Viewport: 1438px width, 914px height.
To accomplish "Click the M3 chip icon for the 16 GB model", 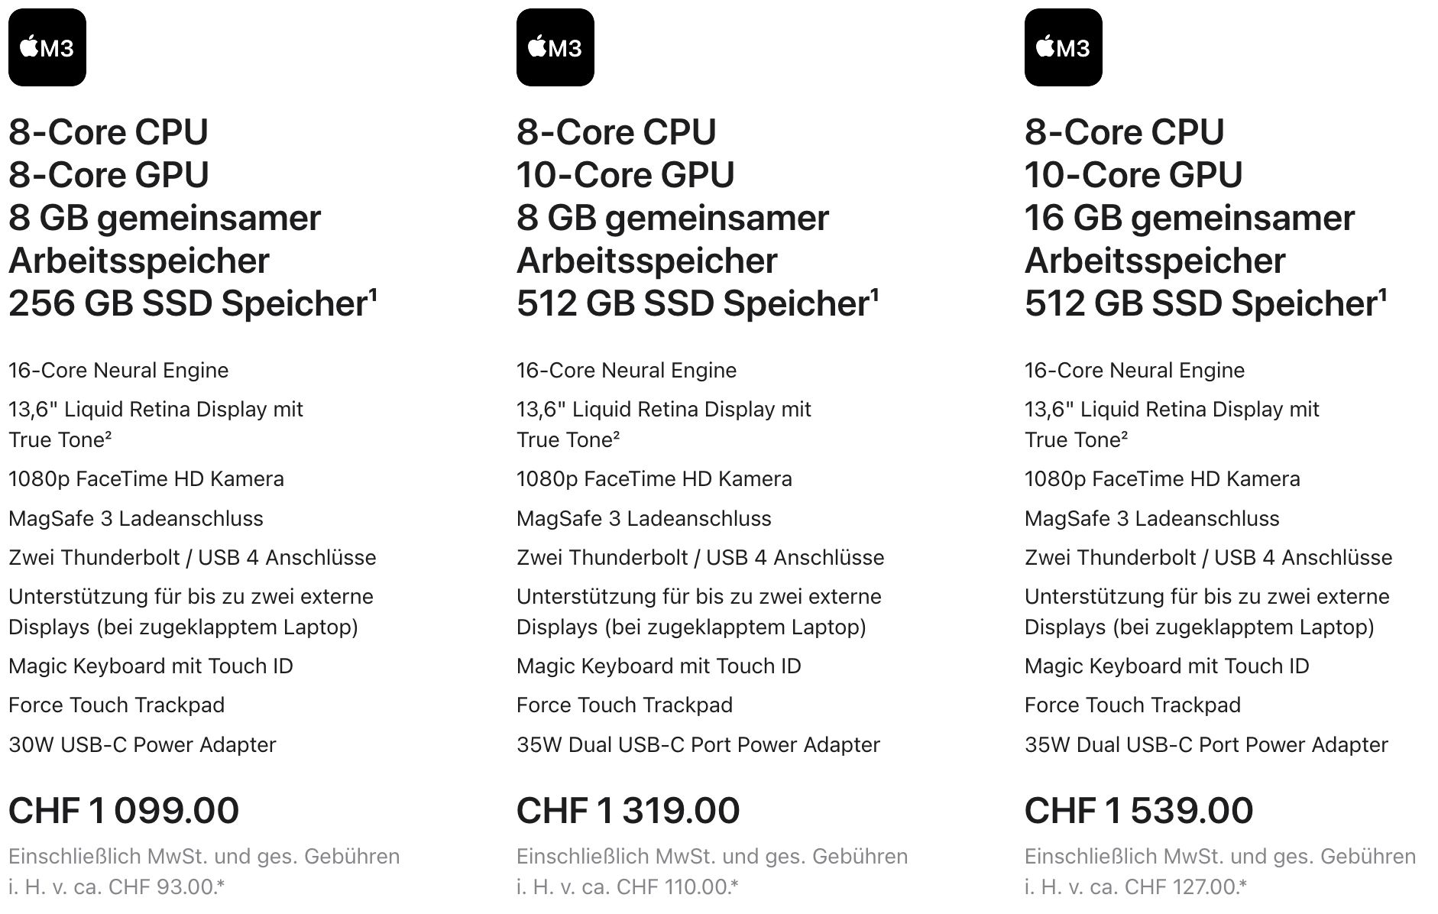I will click(1064, 47).
